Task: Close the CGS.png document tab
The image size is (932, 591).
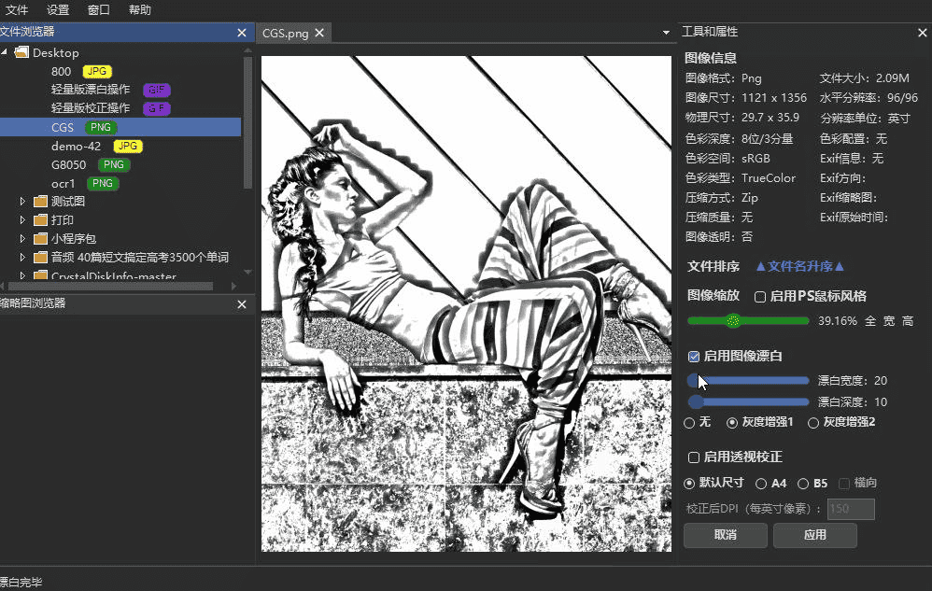Action: point(319,33)
